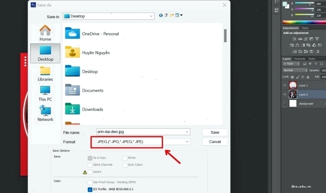Screen dimensions: 326x193
Task: Toggle lock position for the layer
Action: click(x=303, y=77)
